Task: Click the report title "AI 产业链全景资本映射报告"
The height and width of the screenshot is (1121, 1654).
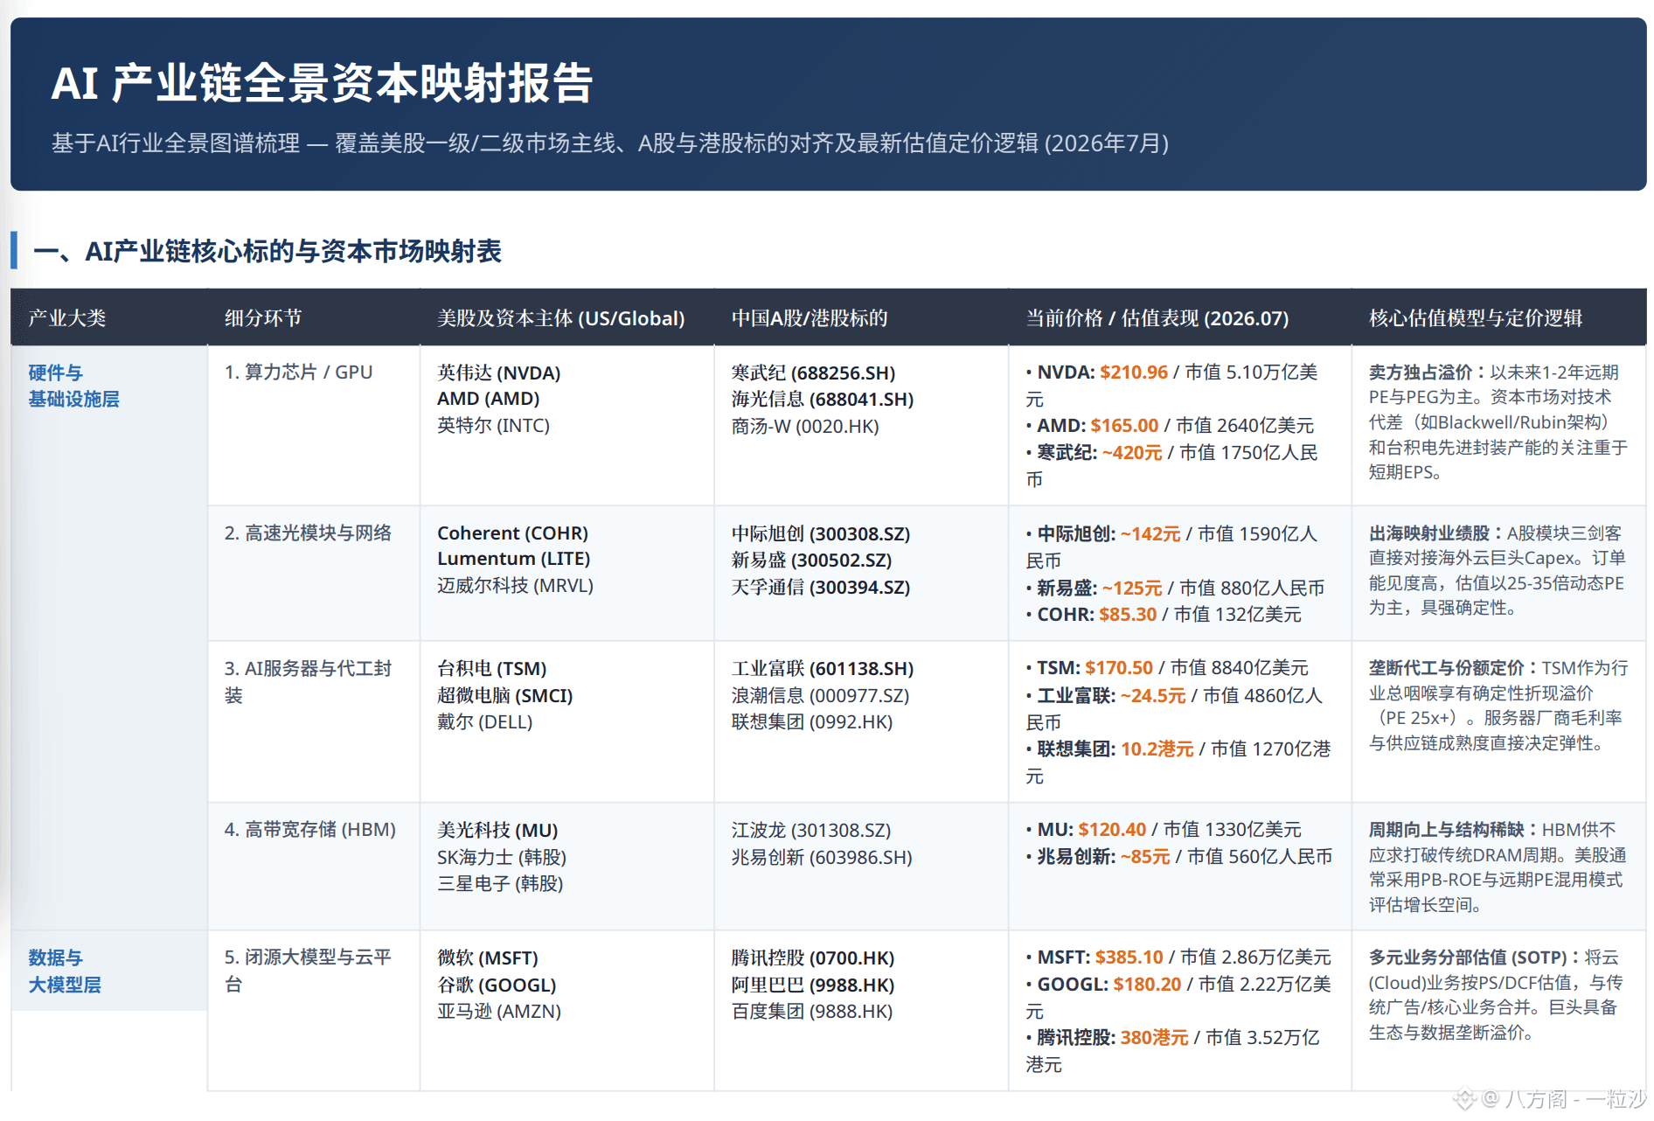Action: coord(322,84)
